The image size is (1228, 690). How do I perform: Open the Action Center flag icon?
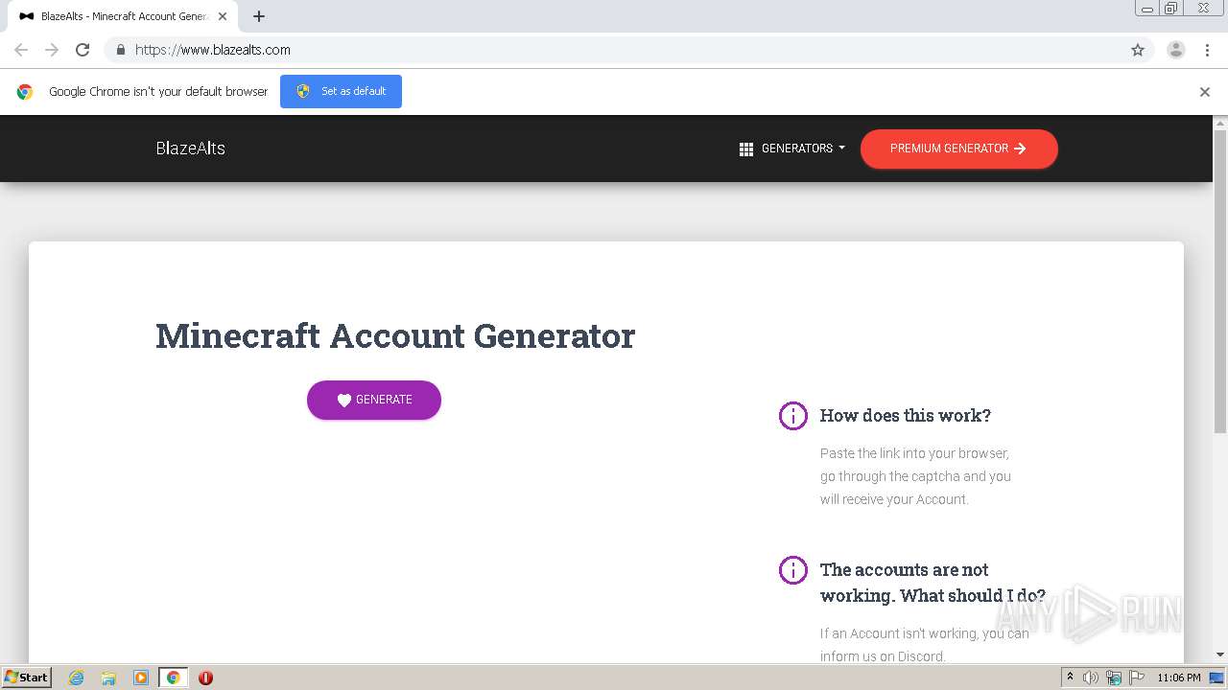point(1137,678)
